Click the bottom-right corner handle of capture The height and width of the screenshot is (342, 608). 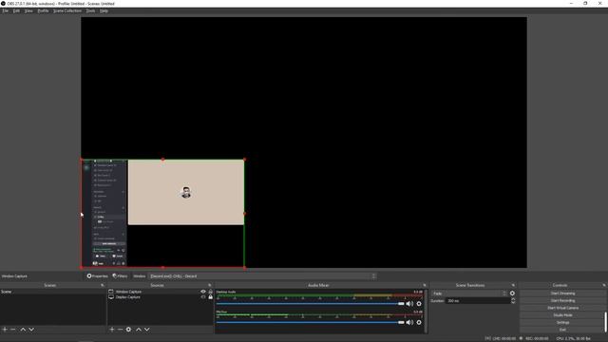(x=244, y=267)
